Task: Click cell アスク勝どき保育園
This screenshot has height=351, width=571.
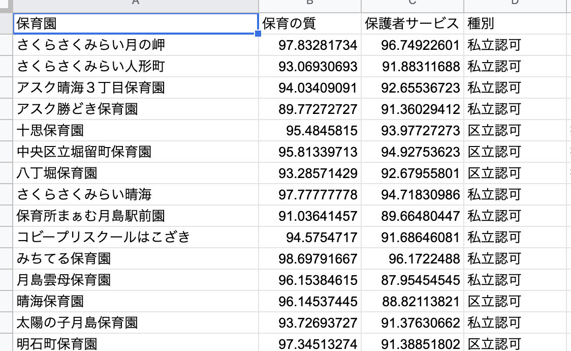Action: (136, 109)
